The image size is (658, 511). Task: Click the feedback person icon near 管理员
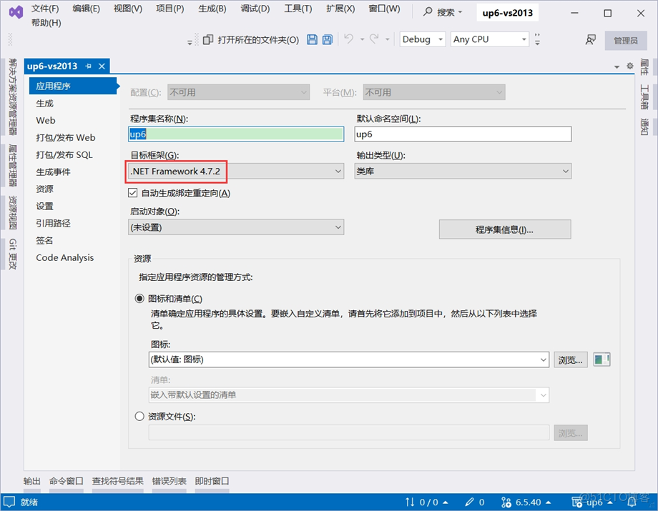tap(589, 40)
